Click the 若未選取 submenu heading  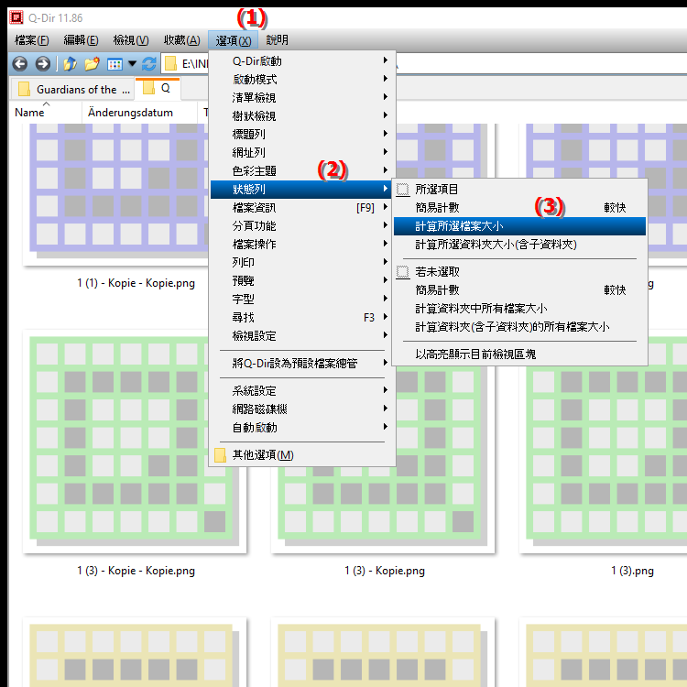519,272
